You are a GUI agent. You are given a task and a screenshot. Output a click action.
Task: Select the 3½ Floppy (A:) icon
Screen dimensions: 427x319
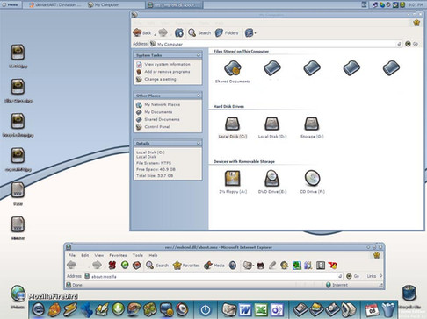point(233,179)
